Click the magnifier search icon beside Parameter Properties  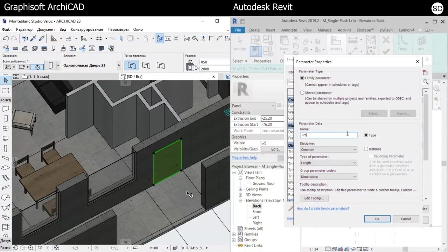pos(426,82)
